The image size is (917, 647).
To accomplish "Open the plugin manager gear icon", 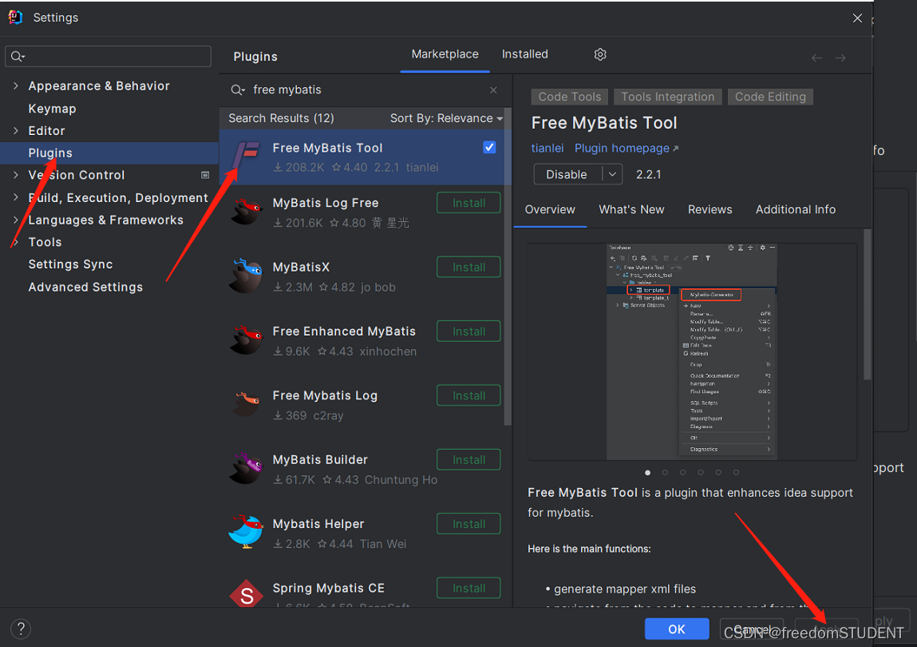I will 600,54.
